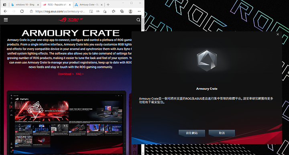Minimize the Edge browser window

coord(123,3)
